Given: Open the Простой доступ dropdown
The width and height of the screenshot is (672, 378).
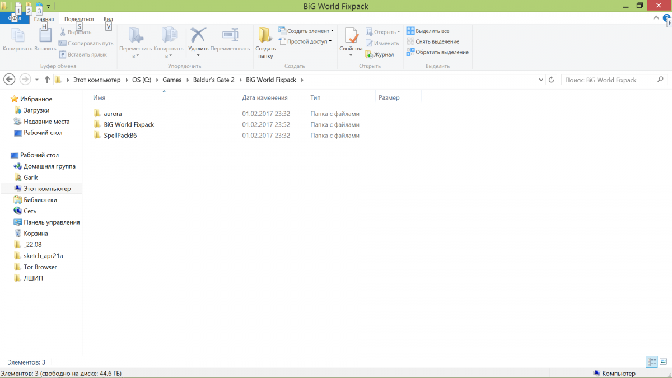Looking at the screenshot, I should [305, 41].
